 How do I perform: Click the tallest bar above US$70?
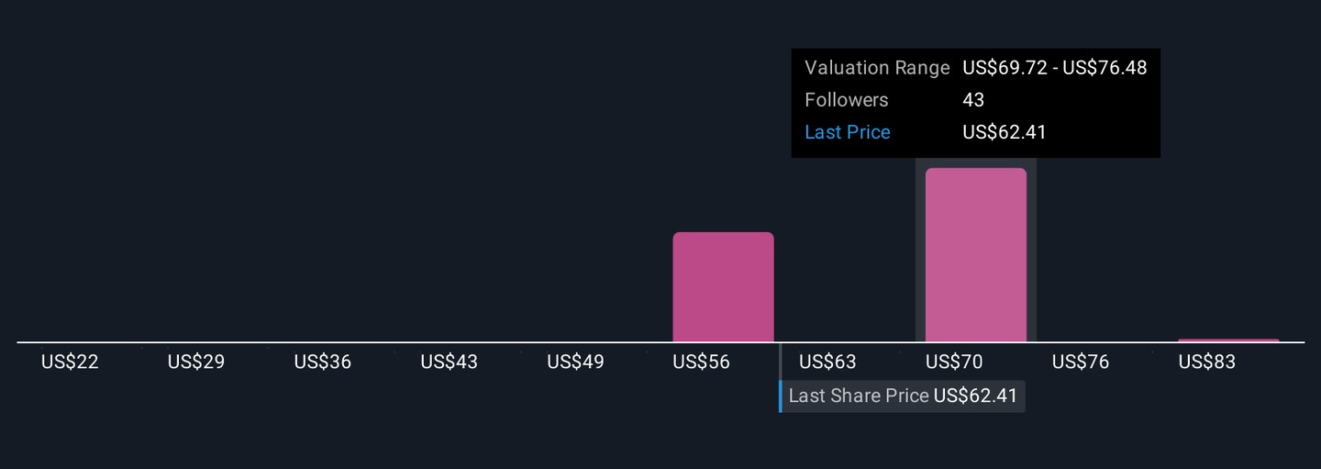pyautogui.click(x=975, y=255)
